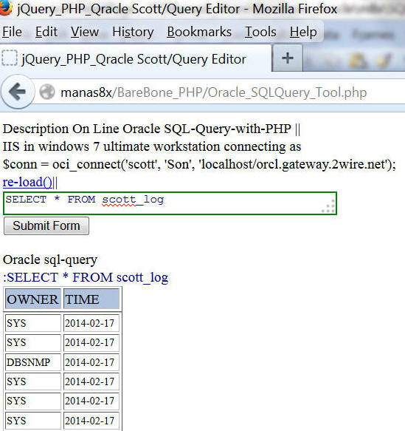This screenshot has height=431, width=405.
Task: Click the tab's dashed page favicon
Action: pos(10,58)
